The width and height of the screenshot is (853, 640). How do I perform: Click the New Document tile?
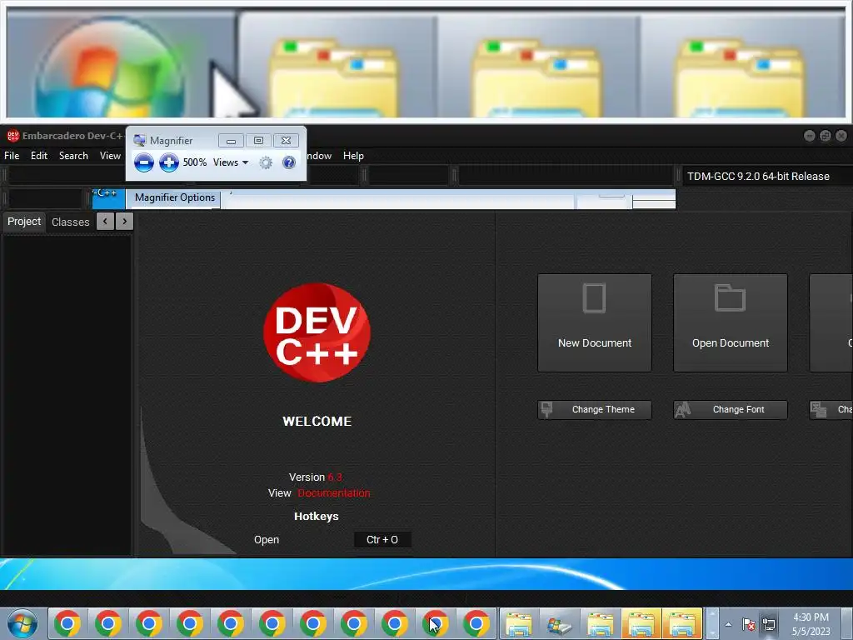[x=595, y=323]
